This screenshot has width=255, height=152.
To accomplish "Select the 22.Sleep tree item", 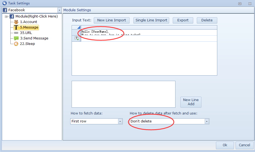I will coord(27,44).
